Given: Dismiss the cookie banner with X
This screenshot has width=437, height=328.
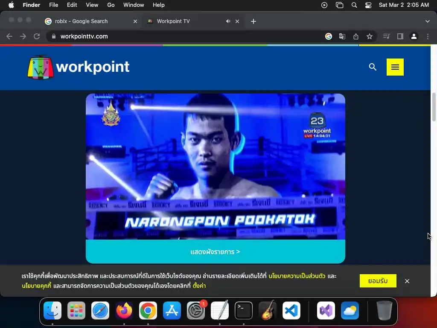Looking at the screenshot, I should tap(407, 281).
